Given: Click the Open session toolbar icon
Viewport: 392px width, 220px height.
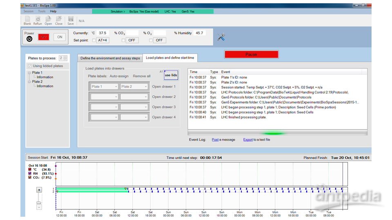Looking at the screenshot, I should pos(48,19).
